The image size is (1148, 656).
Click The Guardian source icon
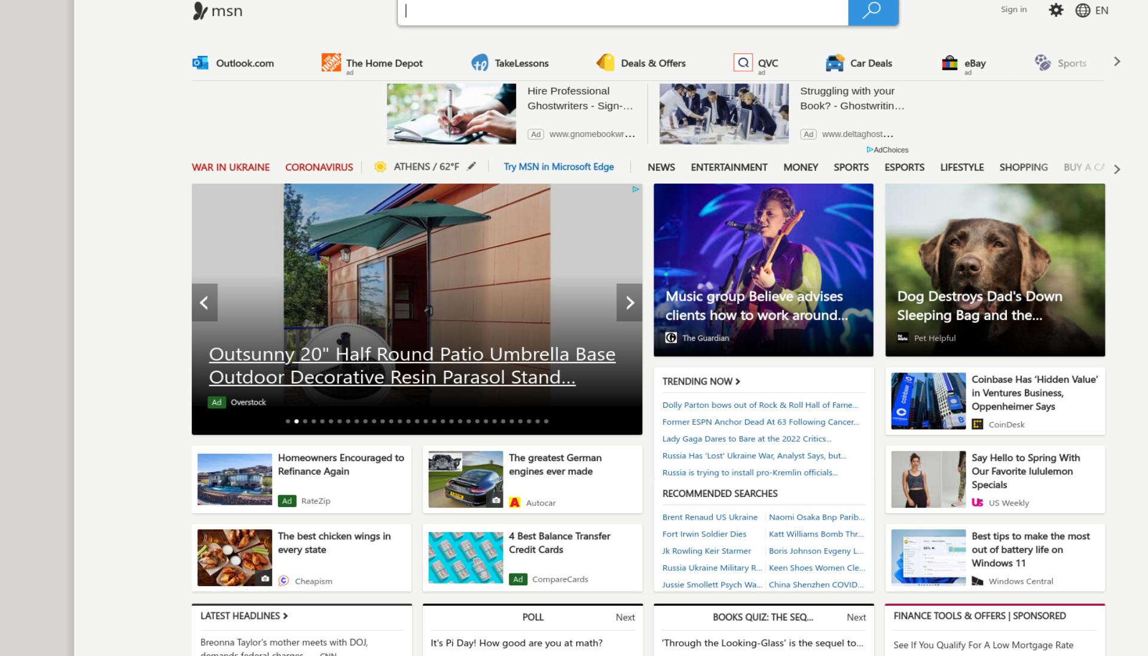(671, 338)
